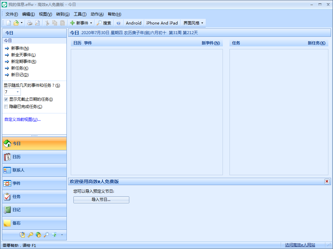Click 新全天事件(L) in the left panel
This screenshot has height=249, width=333.
click(23, 55)
